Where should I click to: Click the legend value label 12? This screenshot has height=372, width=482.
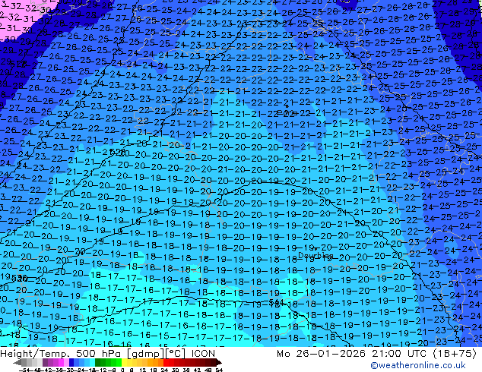pyautogui.click(x=143, y=370)
